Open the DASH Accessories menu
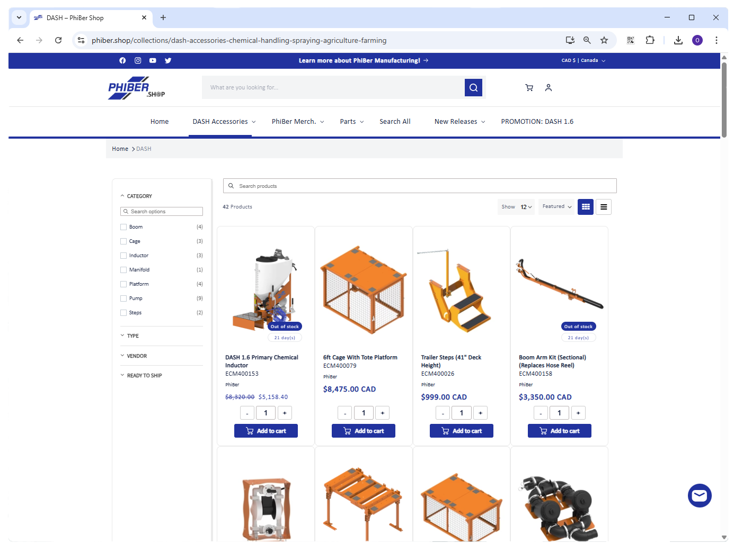 tap(224, 122)
